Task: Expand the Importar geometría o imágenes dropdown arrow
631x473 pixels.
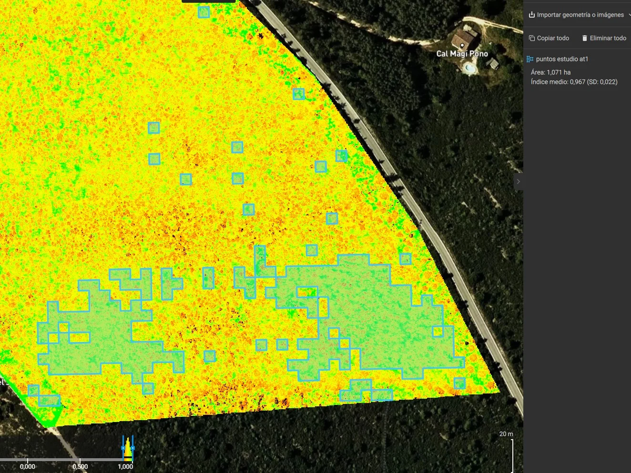Action: [629, 15]
